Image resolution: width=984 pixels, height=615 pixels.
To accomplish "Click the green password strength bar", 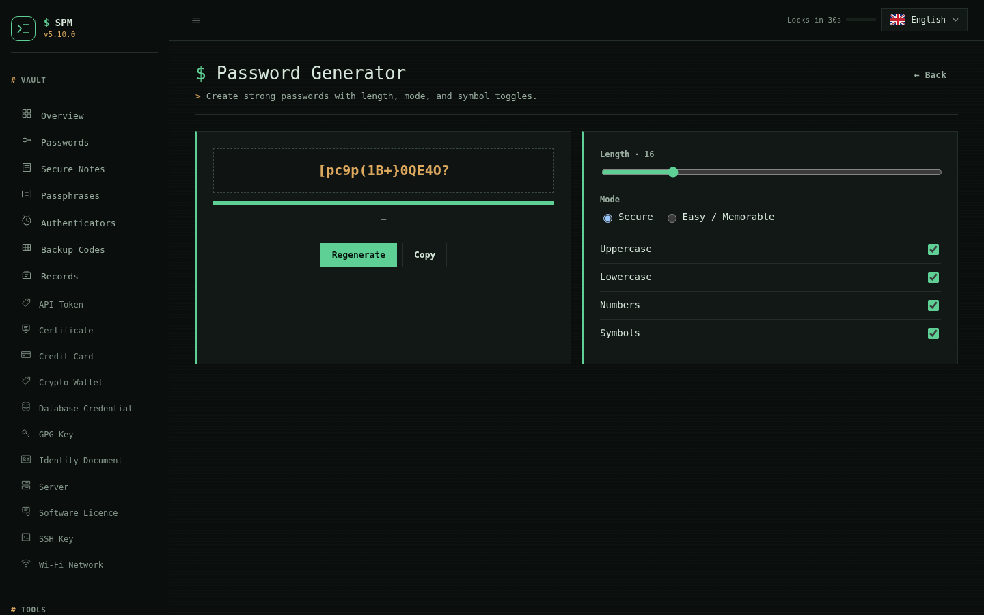I will (x=383, y=203).
